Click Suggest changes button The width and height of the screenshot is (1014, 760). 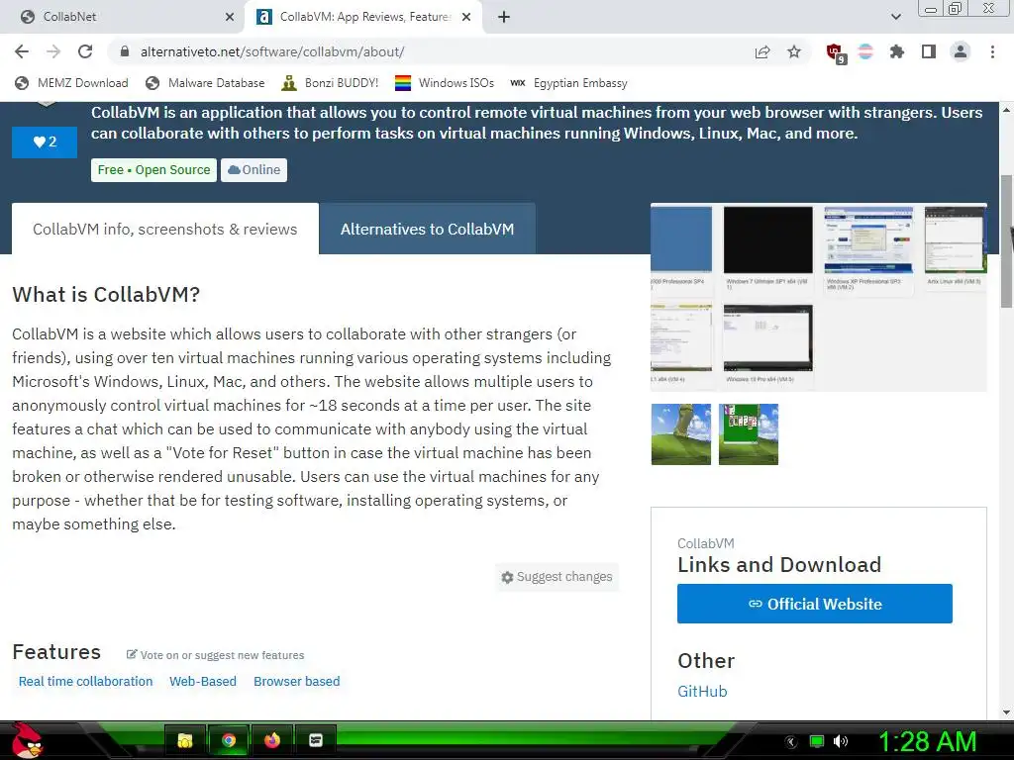[x=557, y=577]
